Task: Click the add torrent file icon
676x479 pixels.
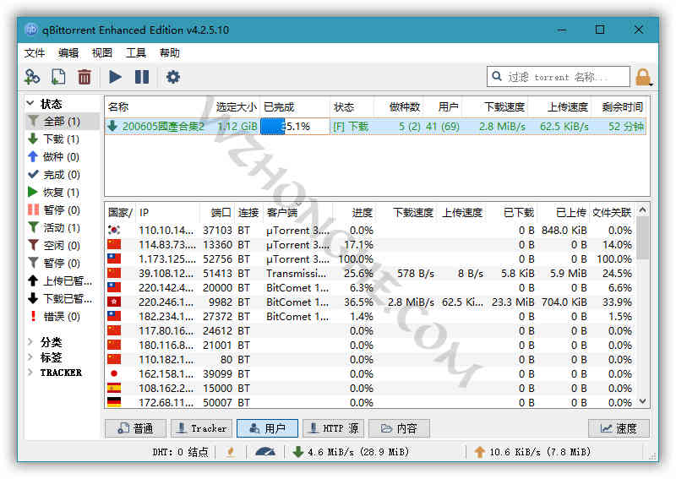Action: (58, 77)
